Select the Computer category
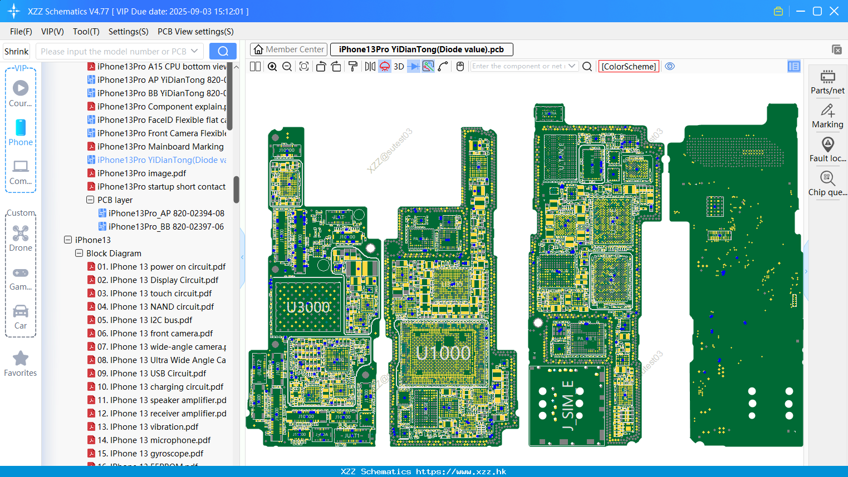The width and height of the screenshot is (848, 477). [x=21, y=172]
